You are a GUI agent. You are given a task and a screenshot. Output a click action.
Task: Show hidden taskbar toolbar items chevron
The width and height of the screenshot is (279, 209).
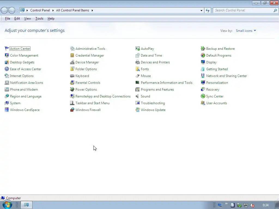[x=226, y=204]
